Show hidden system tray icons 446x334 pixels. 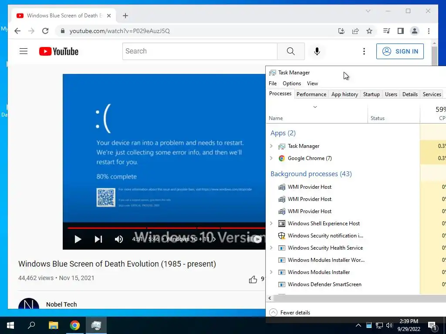(358, 325)
